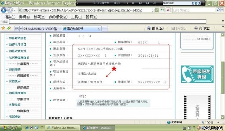Click the links toolbar input field

click(108, 22)
